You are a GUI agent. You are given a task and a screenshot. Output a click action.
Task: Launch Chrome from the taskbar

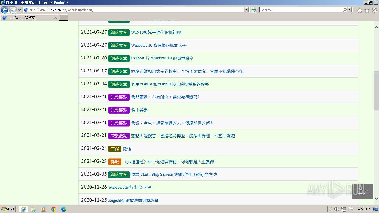(x=54, y=209)
